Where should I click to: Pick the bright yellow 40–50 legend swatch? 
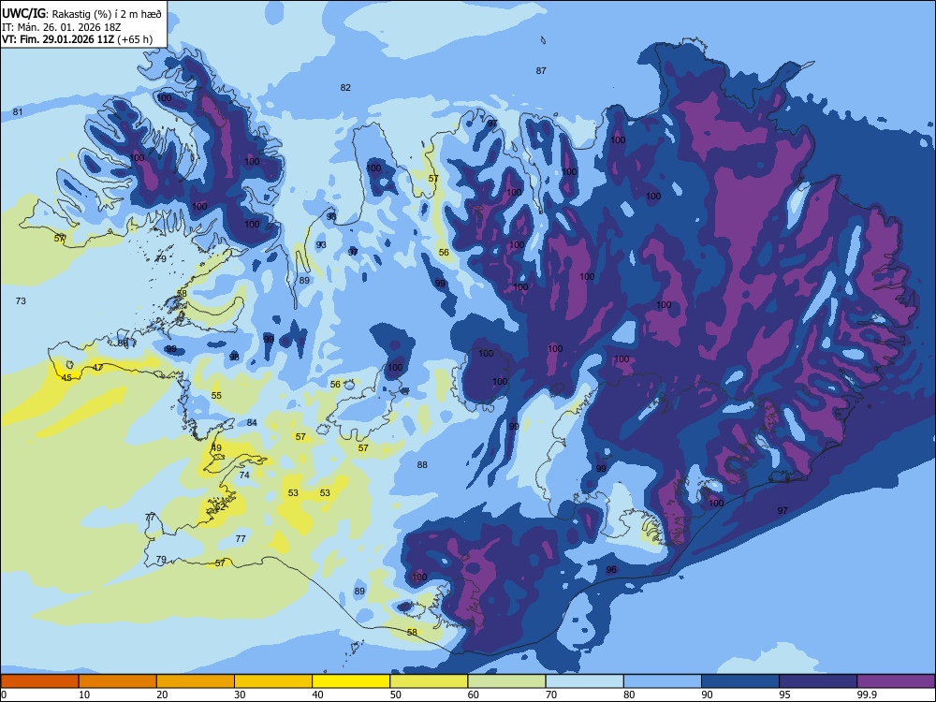point(351,681)
